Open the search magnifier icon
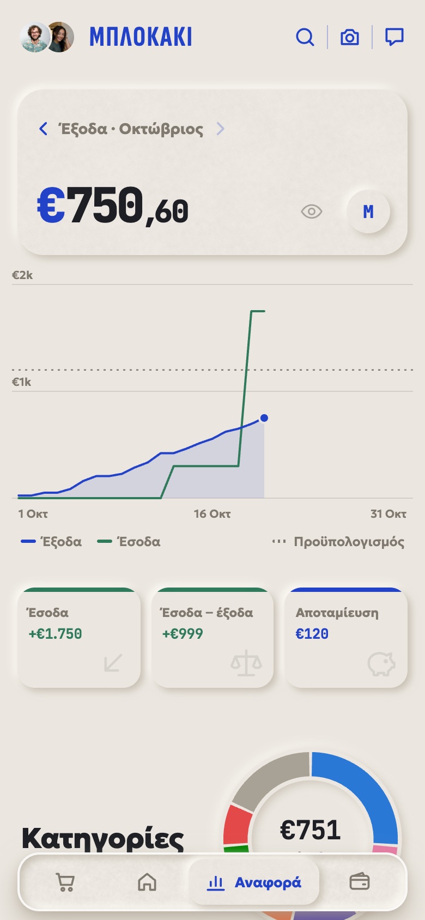 (x=305, y=38)
